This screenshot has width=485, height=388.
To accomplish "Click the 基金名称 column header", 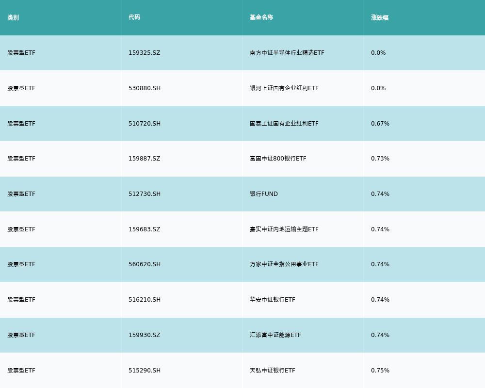I will click(x=261, y=17).
